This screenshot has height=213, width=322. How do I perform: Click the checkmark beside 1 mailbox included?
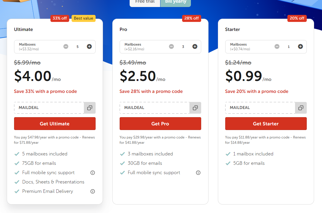(x=228, y=154)
